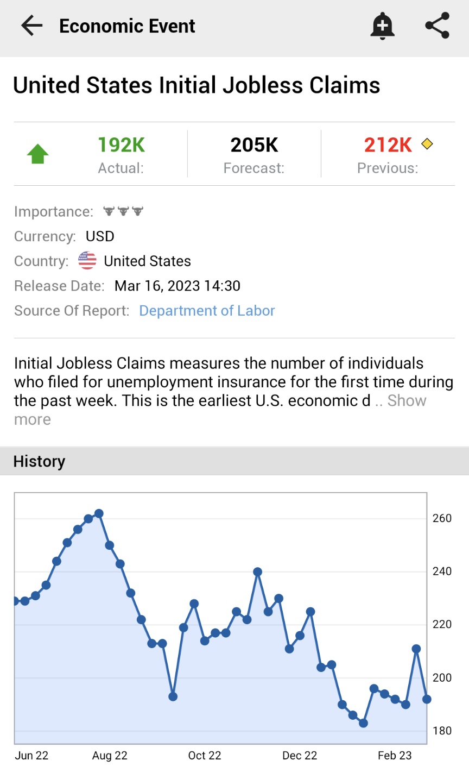
Task: Expand description with Show more
Action: click(x=406, y=401)
